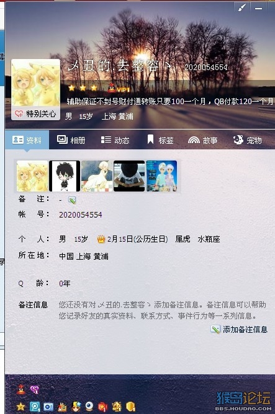The image size is (275, 414).
Task: Click the profile avatar picture
Action: (36, 83)
